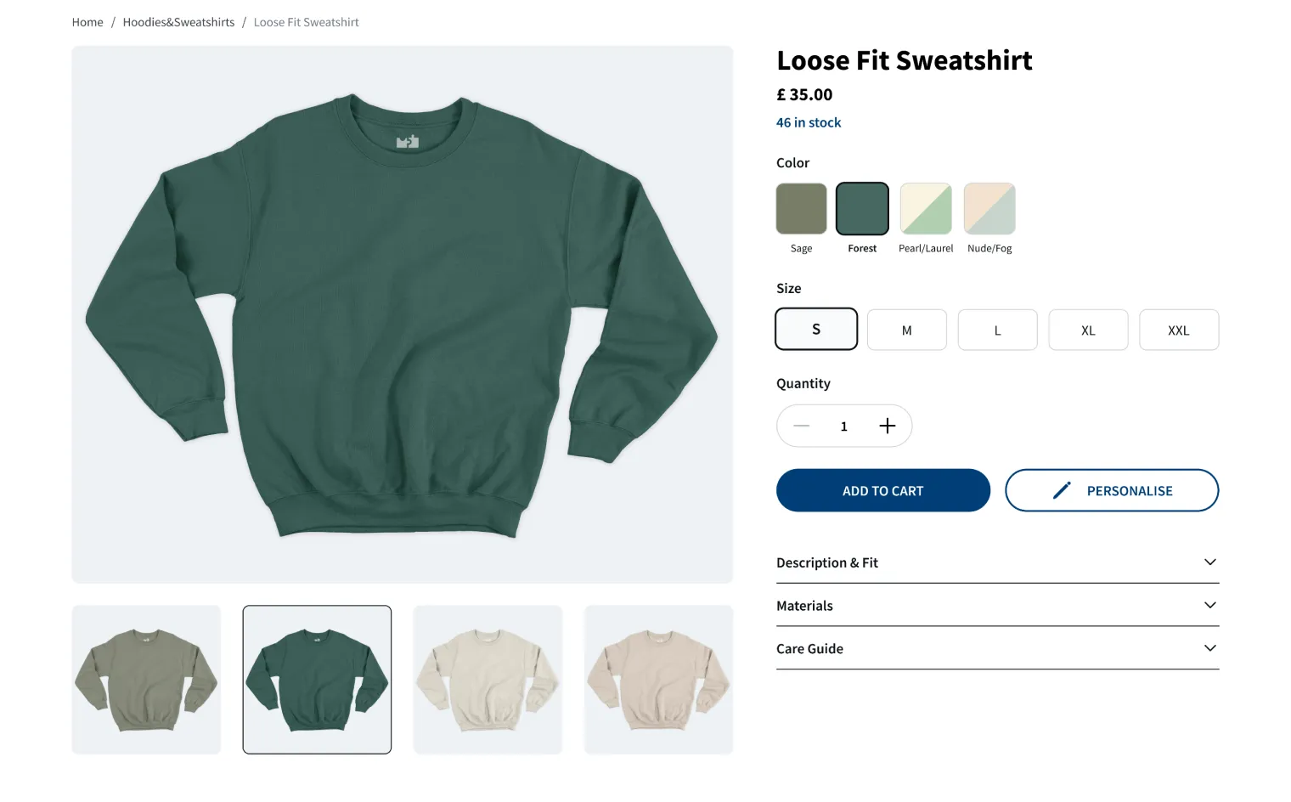This screenshot has height=802, width=1291.
Task: Select size M option
Action: (906, 330)
